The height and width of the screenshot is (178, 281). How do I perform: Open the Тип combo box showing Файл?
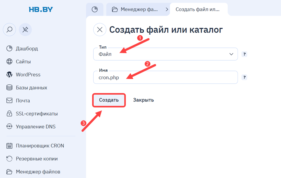165,54
